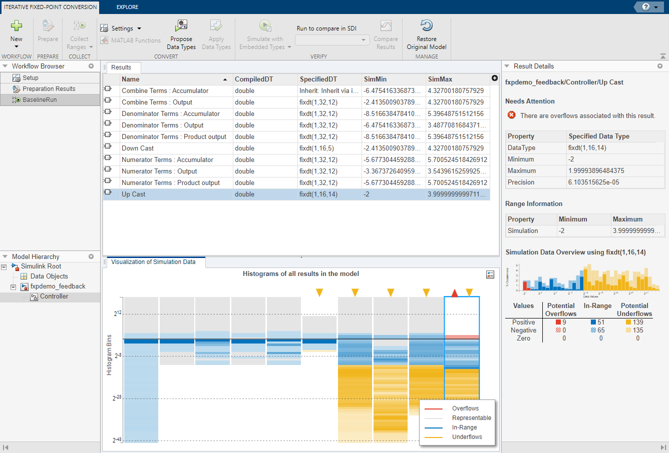Screen dimensions: 669x453
Task: Open Result Details panel actions menu
Action: coord(660,66)
